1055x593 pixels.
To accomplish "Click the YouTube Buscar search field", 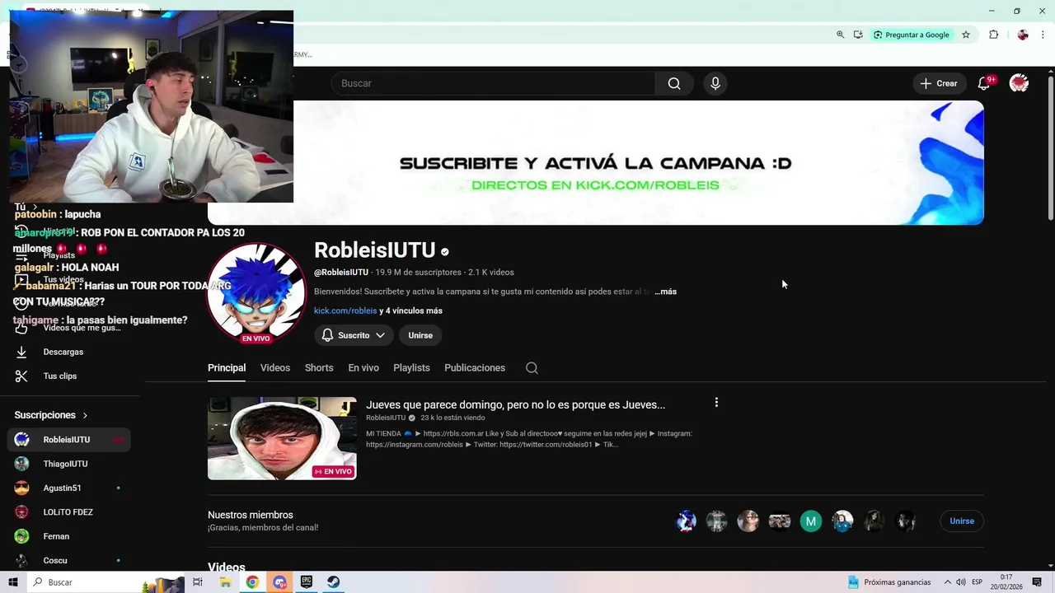I will point(493,83).
